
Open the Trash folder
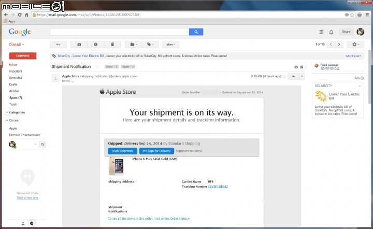[x=13, y=104]
